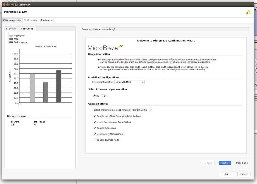The image size is (257, 184).
Task: Select 64-bit processor implementation
Action: (102, 96)
